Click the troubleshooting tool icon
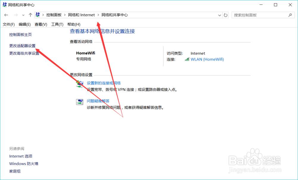Image resolution: width=298 pixels, height=180 pixels. (x=80, y=101)
